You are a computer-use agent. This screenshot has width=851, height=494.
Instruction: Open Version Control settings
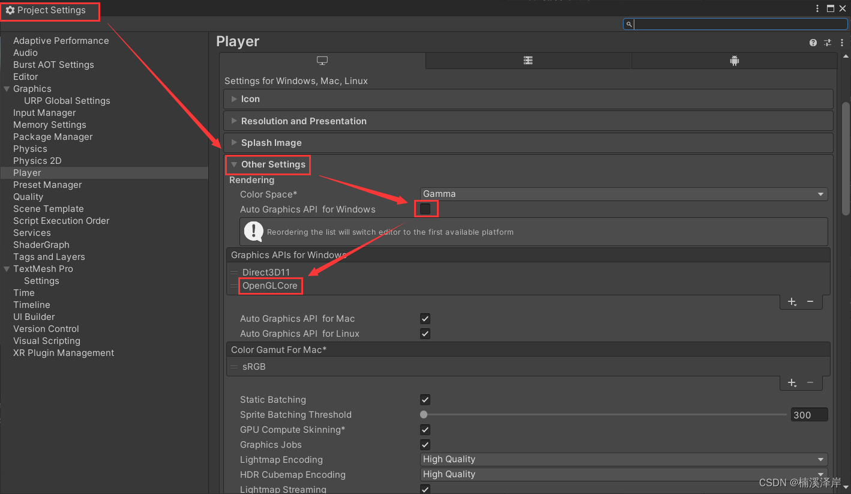[x=46, y=329]
